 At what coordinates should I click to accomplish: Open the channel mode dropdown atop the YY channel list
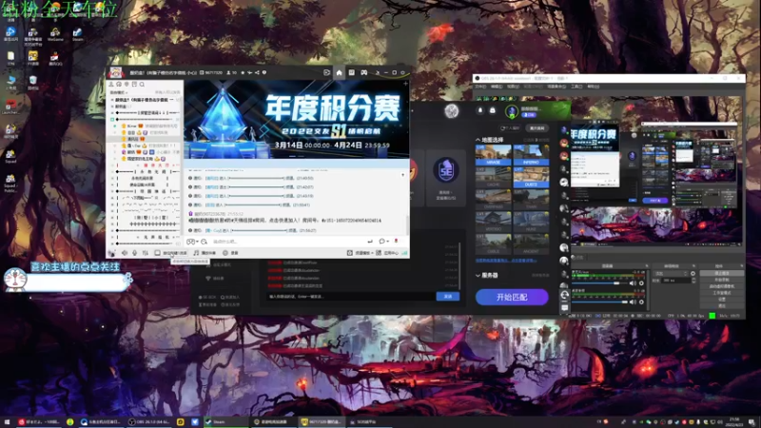tap(117, 92)
